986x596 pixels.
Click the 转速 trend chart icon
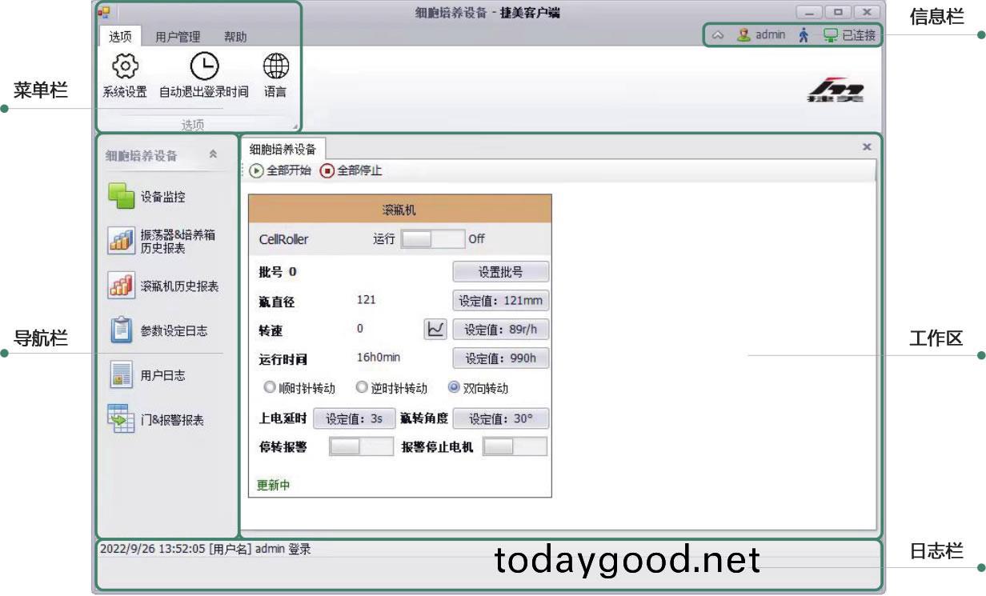pos(435,330)
